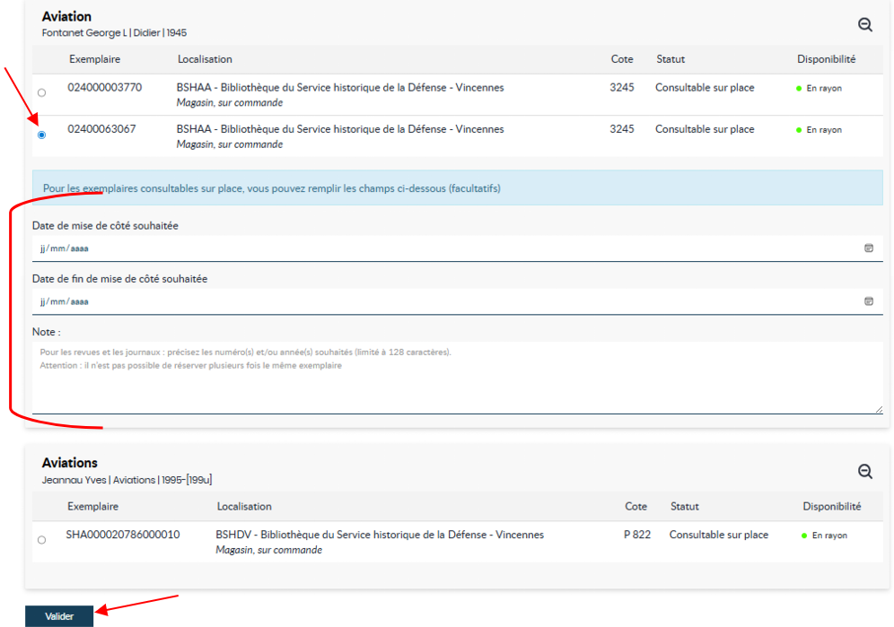Focus the Date de fin de mise de côté field

tap(457, 301)
